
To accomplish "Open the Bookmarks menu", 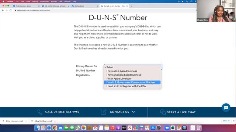I will (x=44, y=1).
